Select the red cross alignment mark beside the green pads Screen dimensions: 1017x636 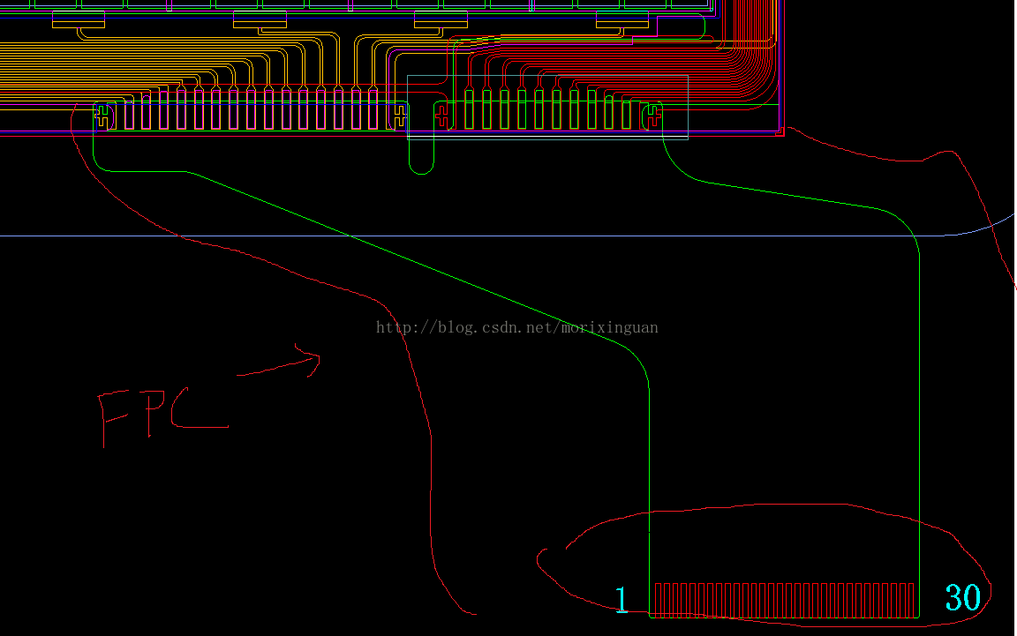[441, 117]
